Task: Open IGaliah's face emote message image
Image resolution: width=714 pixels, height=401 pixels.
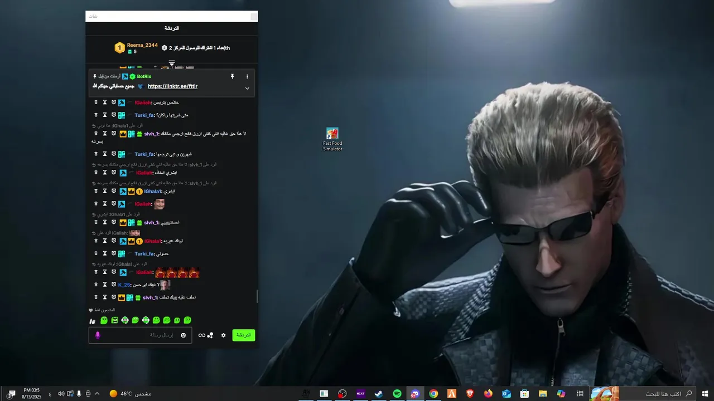Action: pos(160,204)
